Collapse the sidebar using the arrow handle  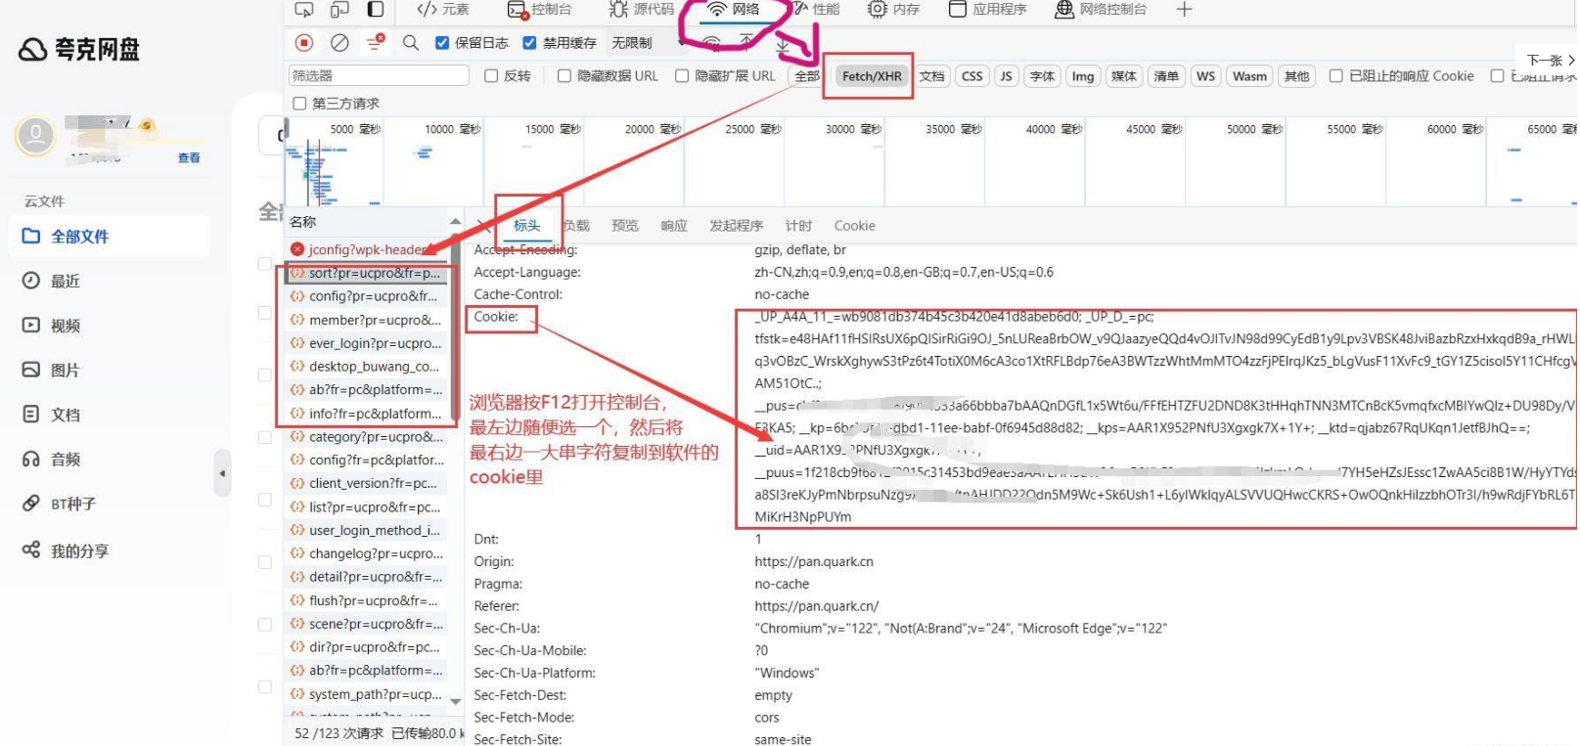(x=222, y=473)
